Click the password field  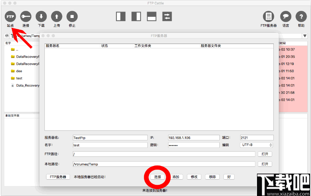(x=194, y=145)
